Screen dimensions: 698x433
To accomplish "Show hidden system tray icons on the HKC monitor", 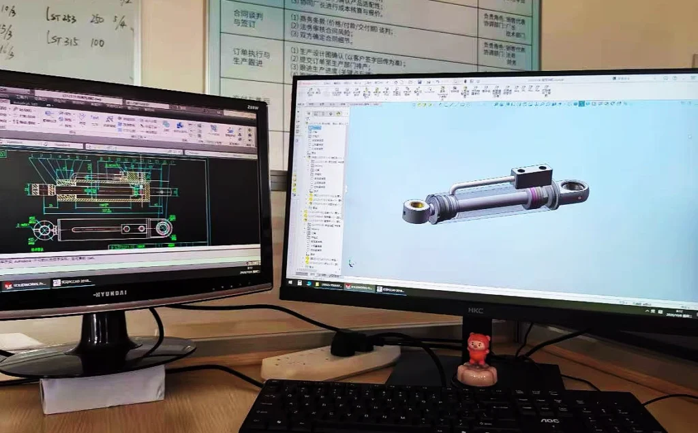I will (648, 310).
